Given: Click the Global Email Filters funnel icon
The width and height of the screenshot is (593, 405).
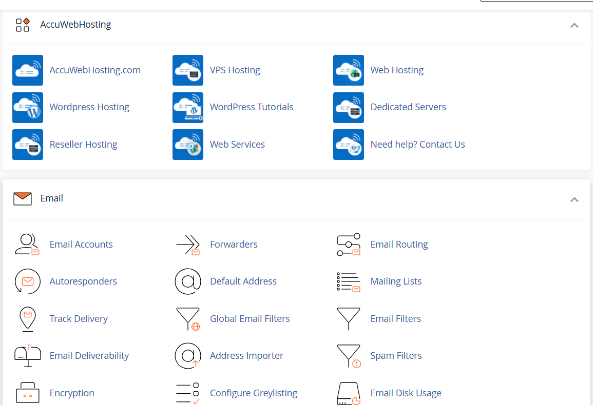Looking at the screenshot, I should 188,319.
